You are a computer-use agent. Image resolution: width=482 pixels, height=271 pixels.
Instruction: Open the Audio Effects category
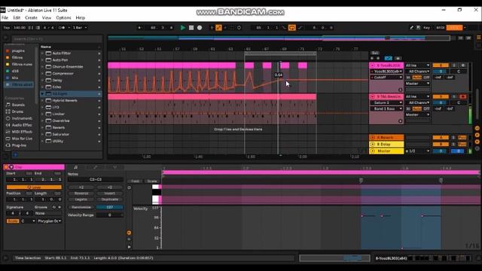coord(22,125)
